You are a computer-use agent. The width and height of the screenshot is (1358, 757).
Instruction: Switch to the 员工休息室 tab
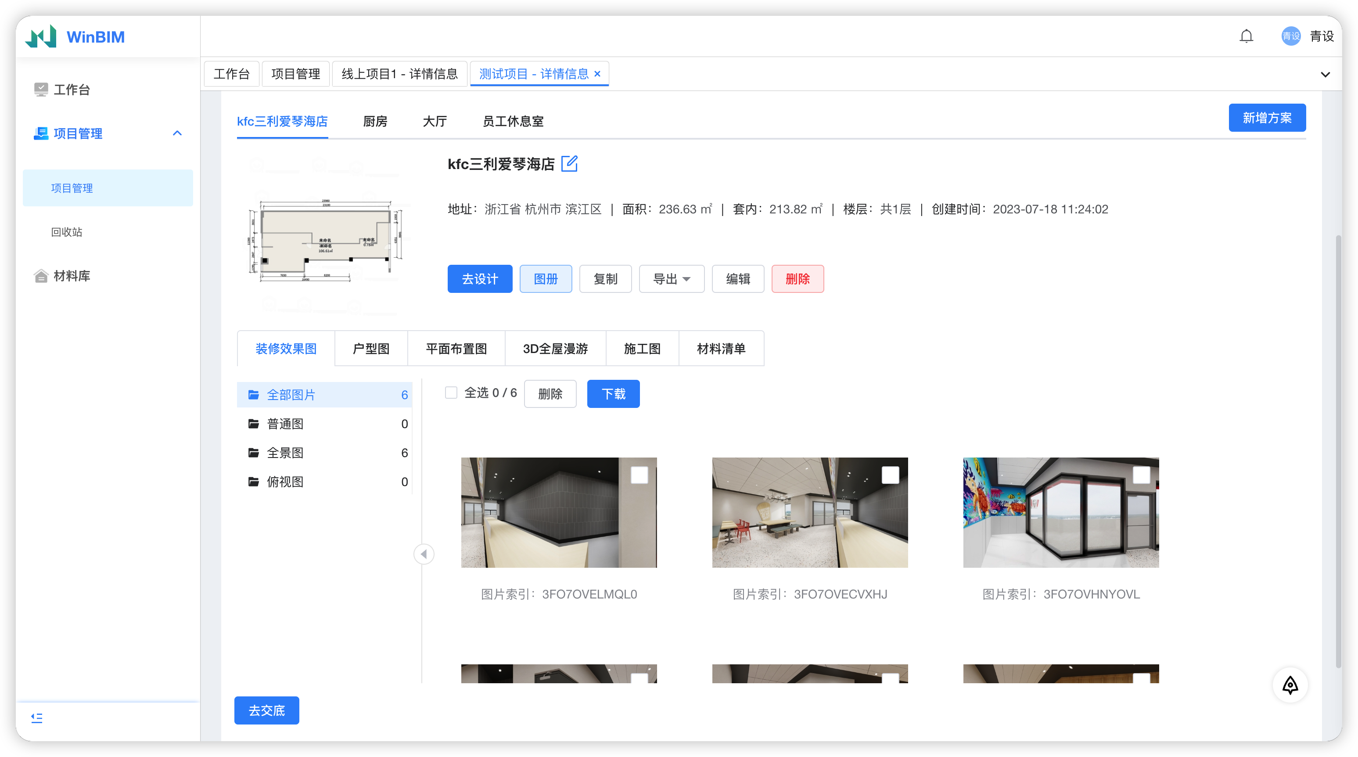(512, 121)
